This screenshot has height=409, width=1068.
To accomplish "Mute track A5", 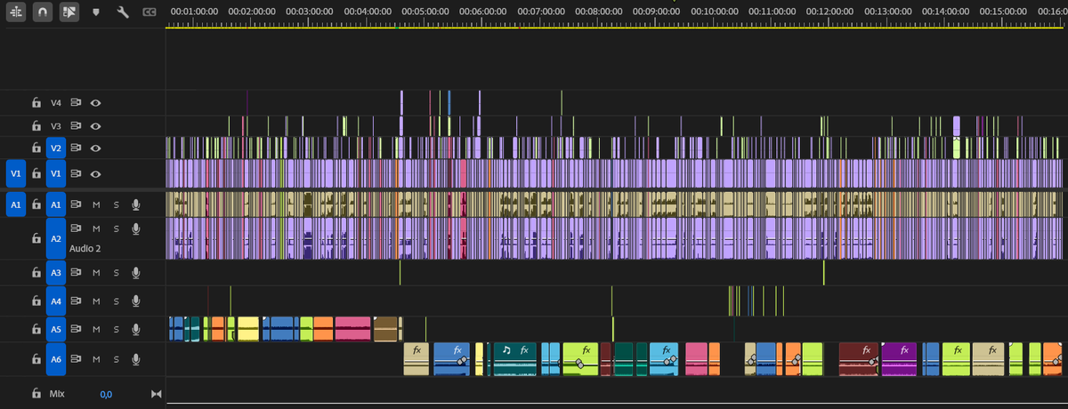I will 96,330.
